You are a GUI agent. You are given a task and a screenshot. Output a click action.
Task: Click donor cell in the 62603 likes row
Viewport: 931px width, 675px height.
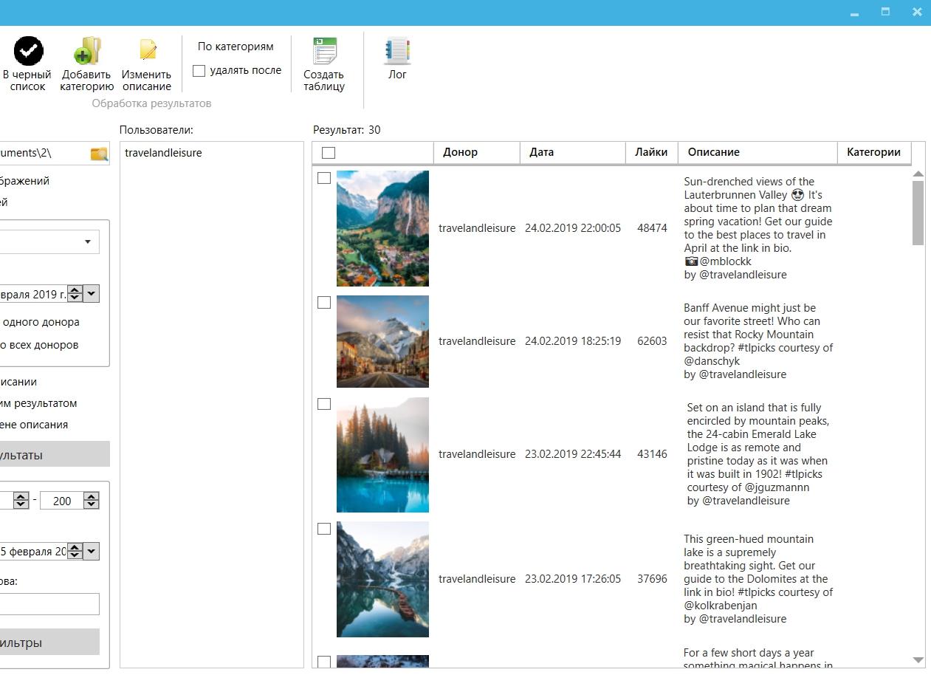[x=477, y=341]
